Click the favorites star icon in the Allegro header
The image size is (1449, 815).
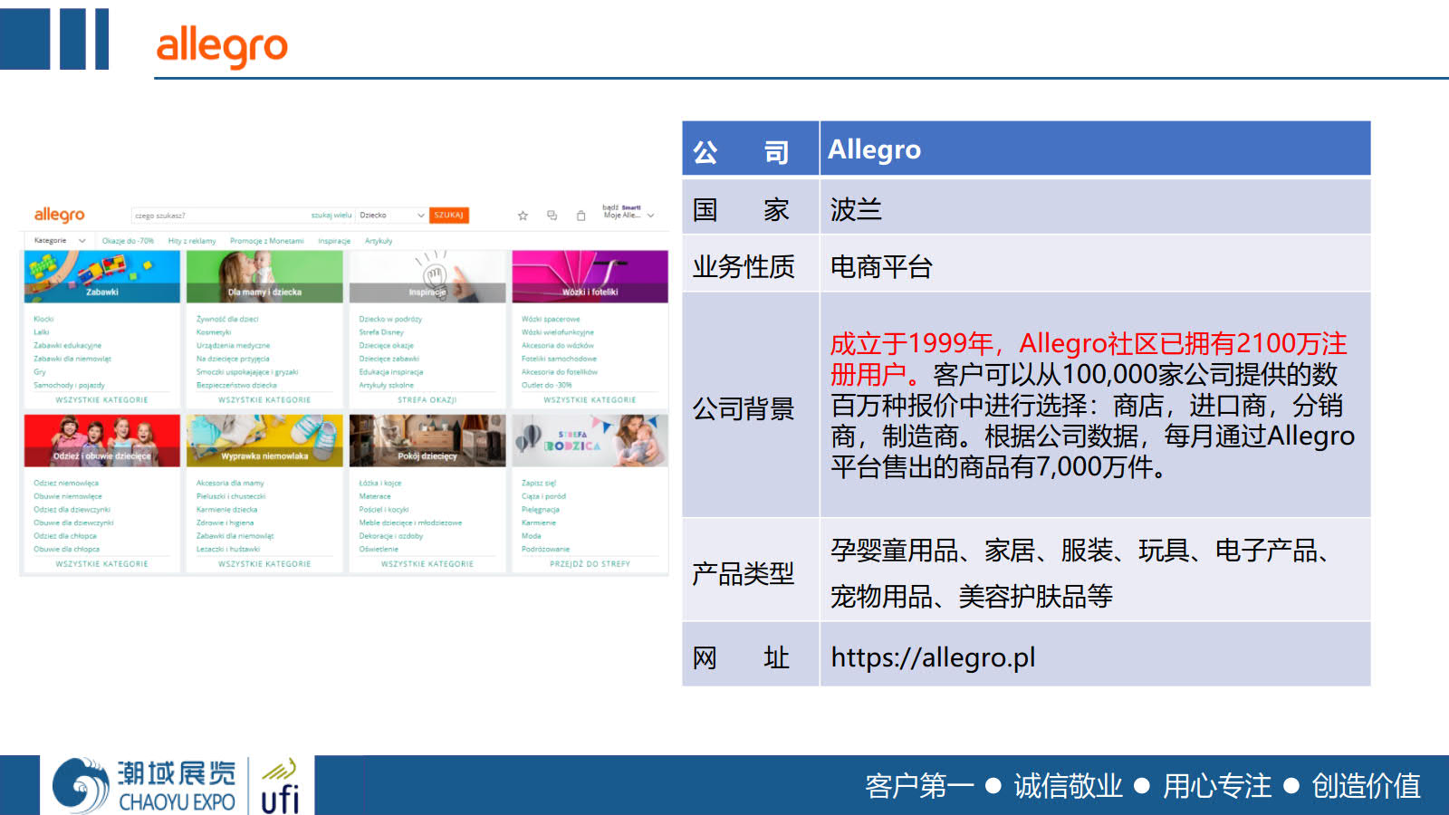(523, 216)
